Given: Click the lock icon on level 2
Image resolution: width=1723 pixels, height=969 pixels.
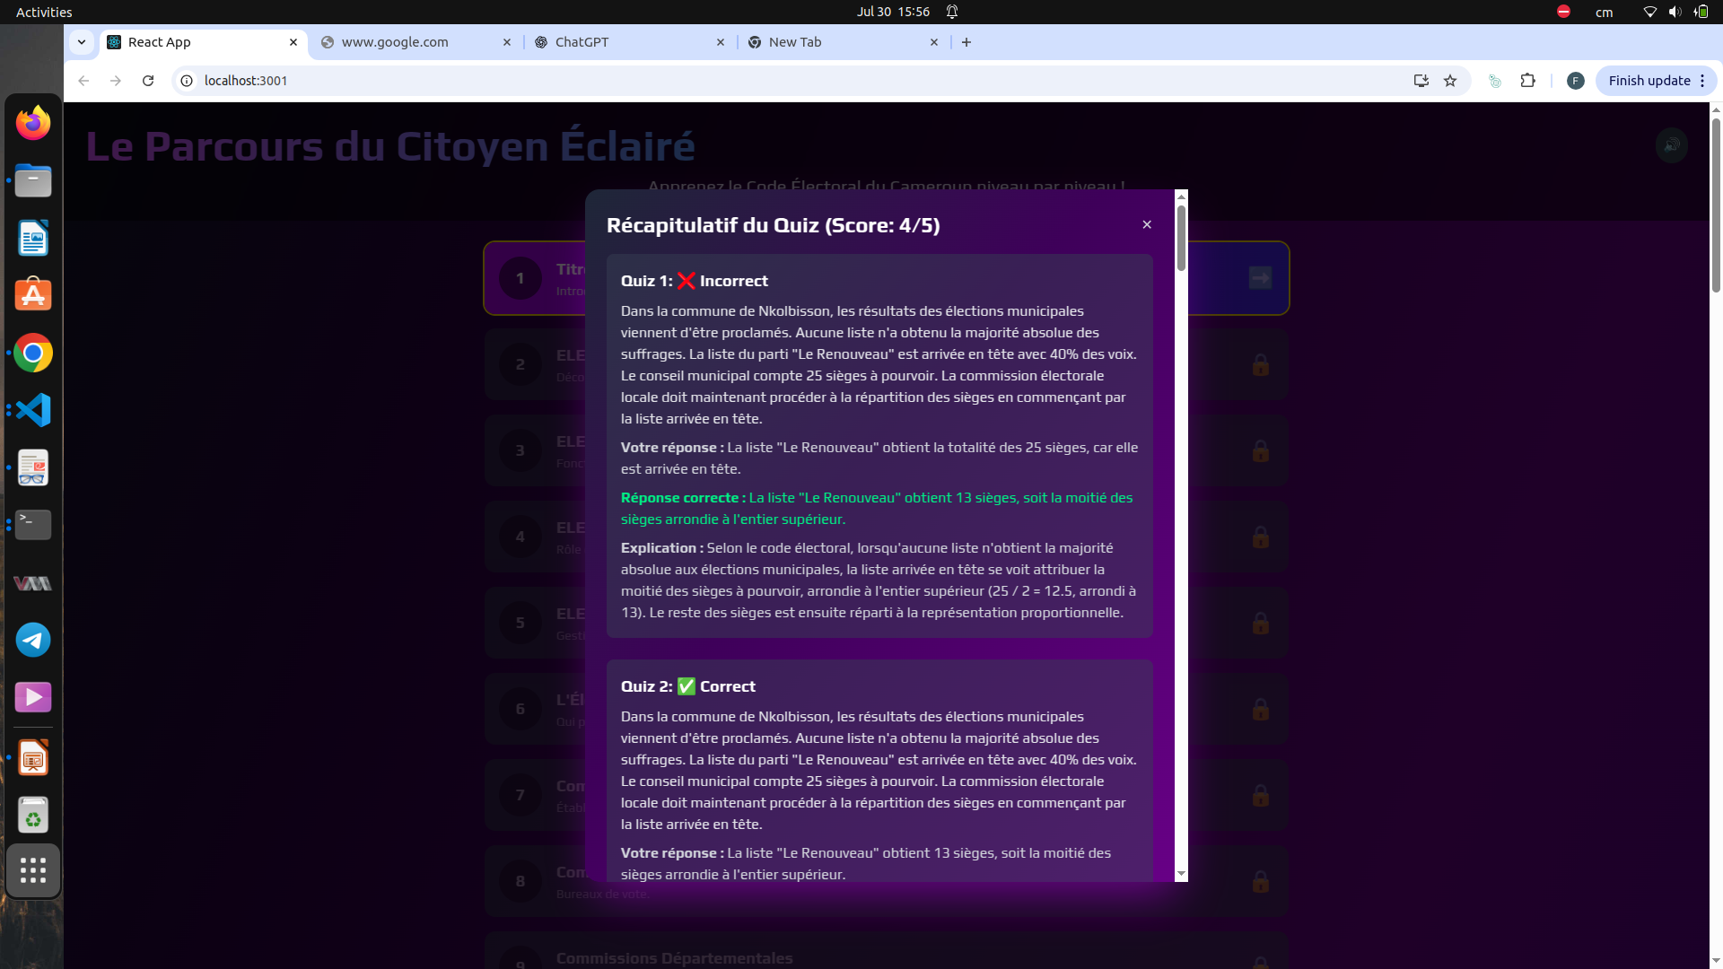Looking at the screenshot, I should [1260, 365].
